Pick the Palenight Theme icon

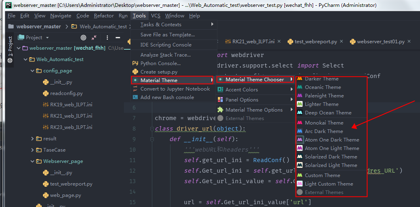click(300, 96)
